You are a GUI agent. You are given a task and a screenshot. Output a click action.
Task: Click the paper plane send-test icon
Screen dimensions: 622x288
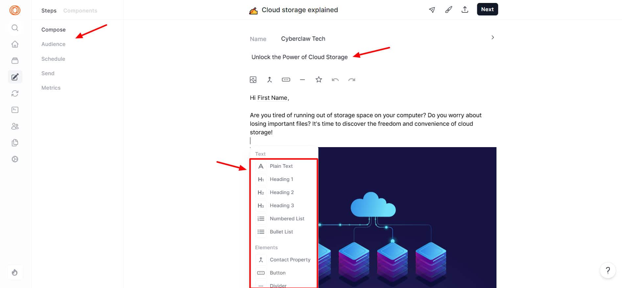pos(432,10)
